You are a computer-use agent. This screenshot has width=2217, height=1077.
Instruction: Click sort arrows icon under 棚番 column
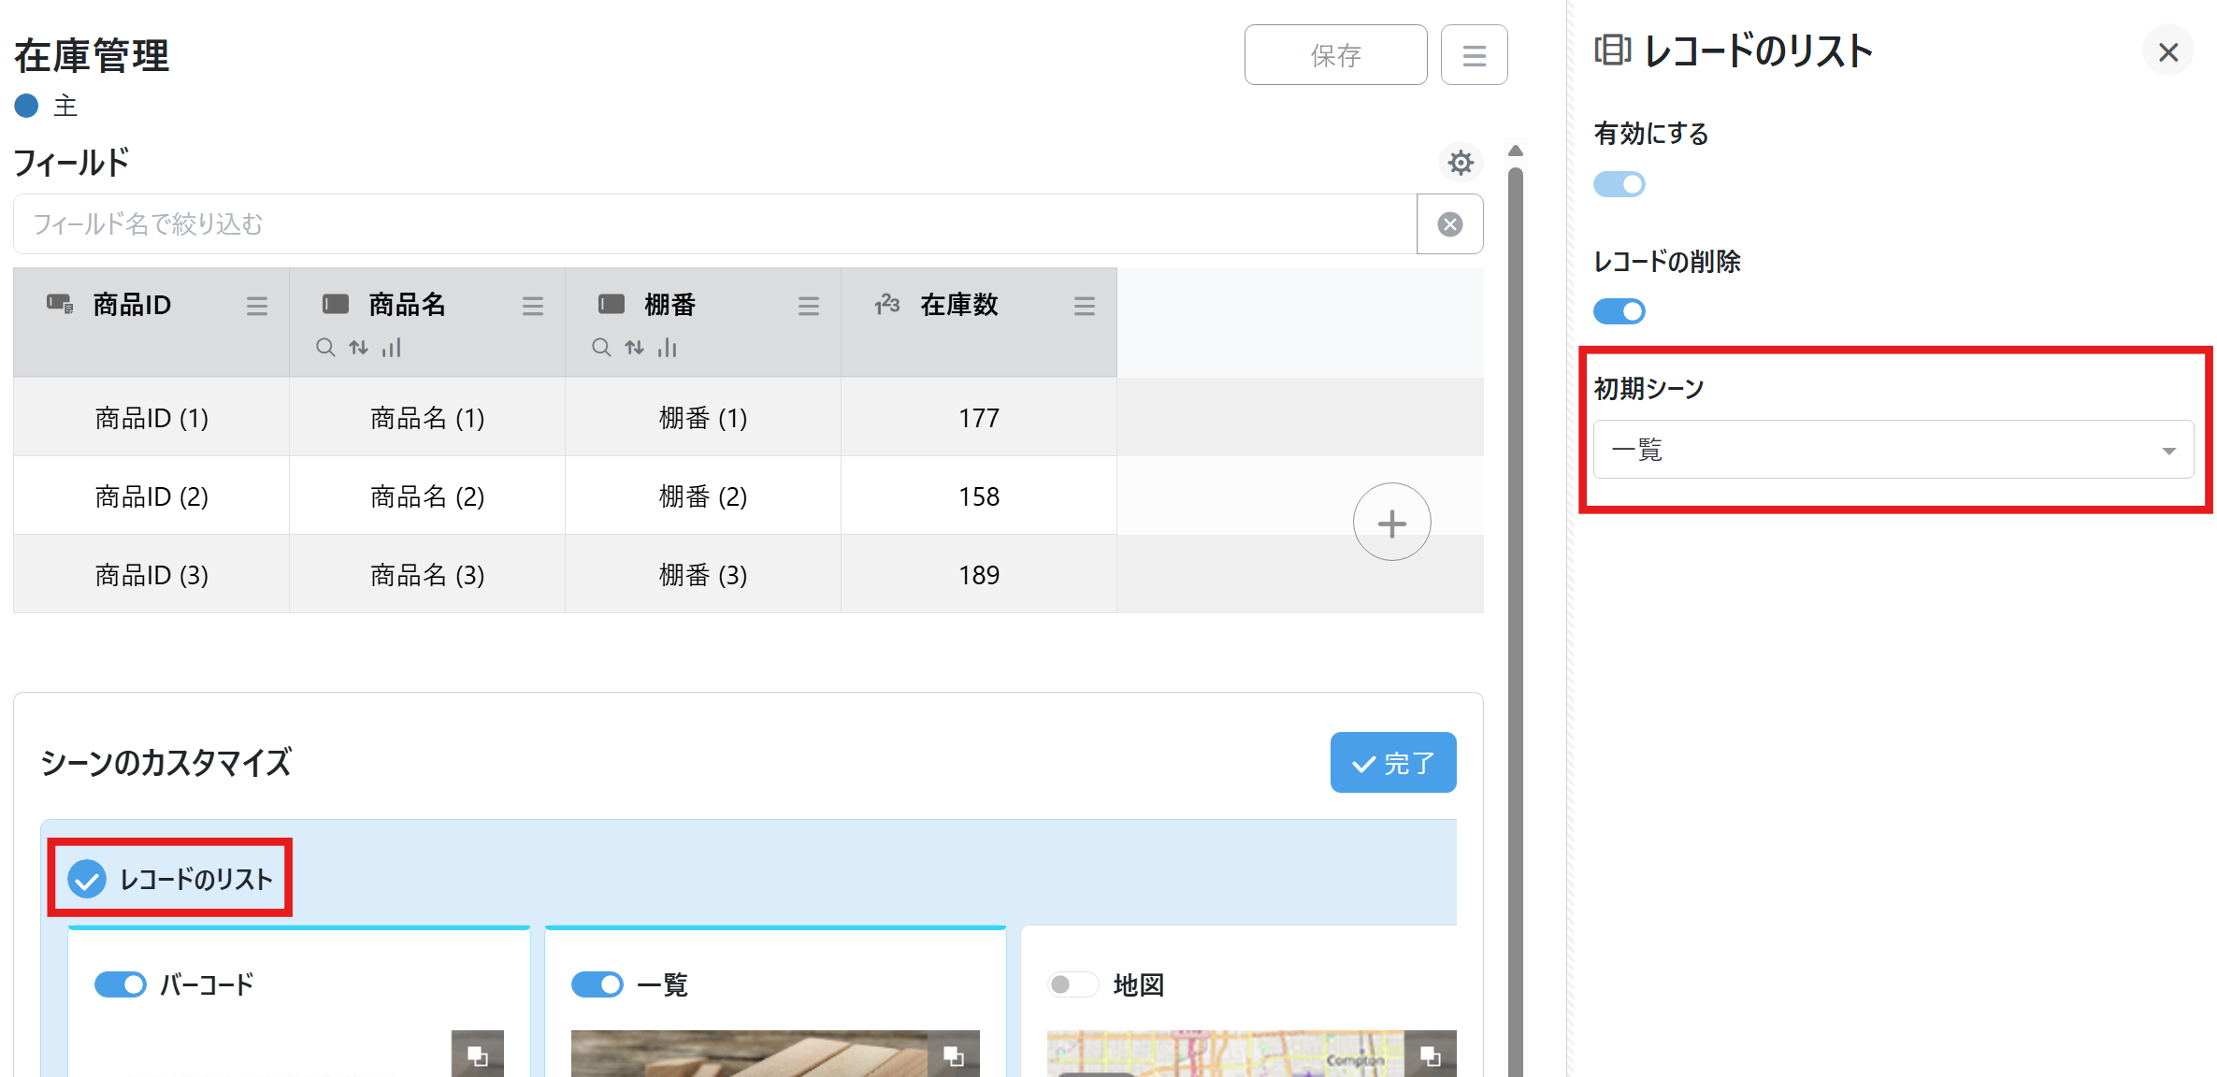(635, 348)
